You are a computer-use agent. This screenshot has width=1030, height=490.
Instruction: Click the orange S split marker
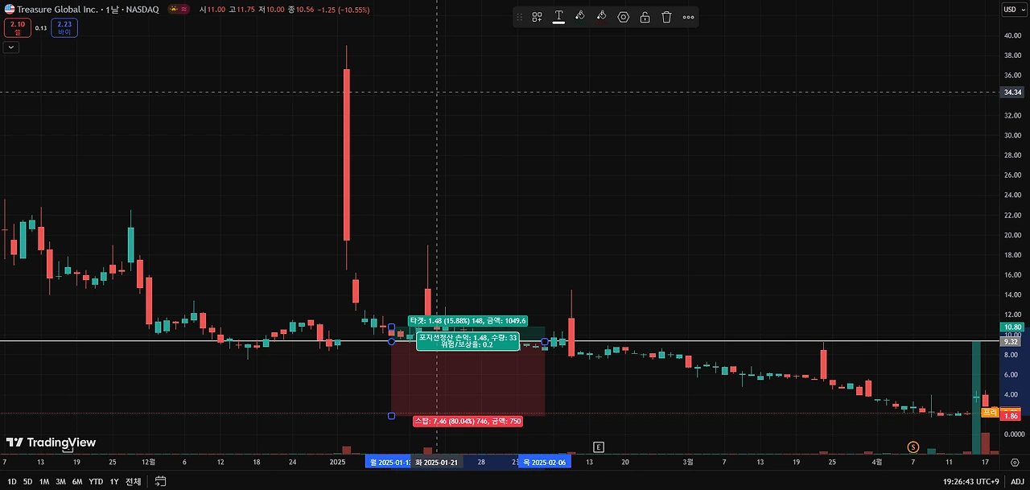pyautogui.click(x=913, y=447)
